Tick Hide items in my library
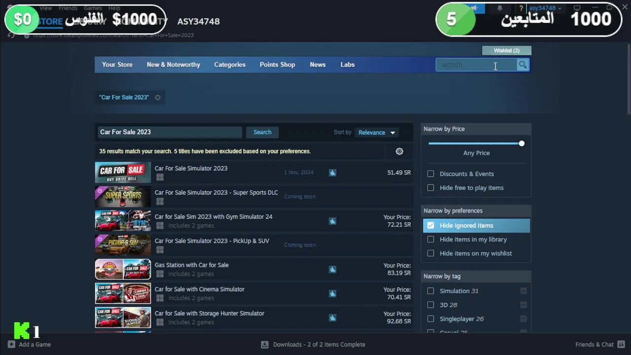This screenshot has width=631, height=355. tap(431, 239)
